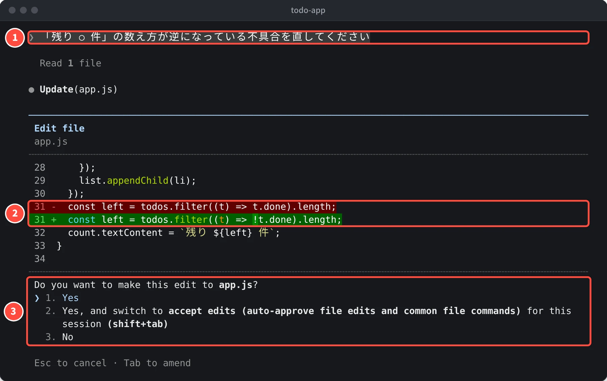Click the selection arrow beside Yes
The image size is (607, 381).
tap(37, 298)
